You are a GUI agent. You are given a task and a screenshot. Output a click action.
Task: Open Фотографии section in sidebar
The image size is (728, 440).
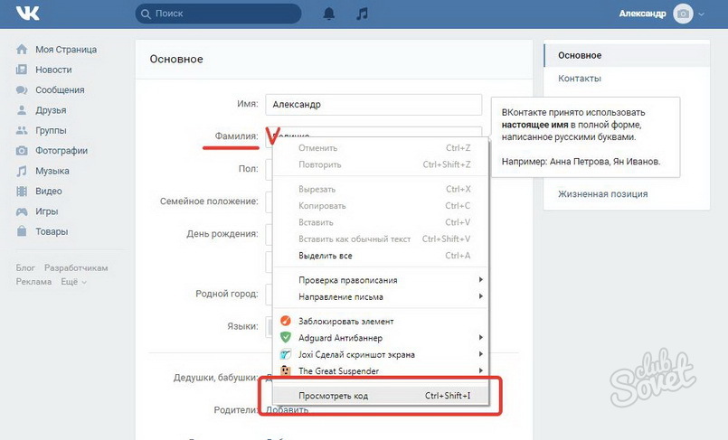tap(61, 151)
